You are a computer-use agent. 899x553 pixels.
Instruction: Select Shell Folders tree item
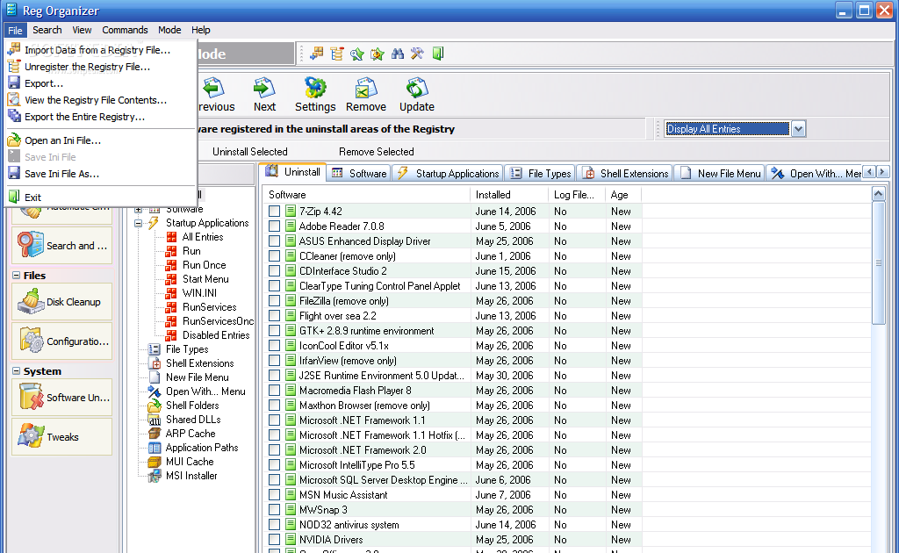192,406
